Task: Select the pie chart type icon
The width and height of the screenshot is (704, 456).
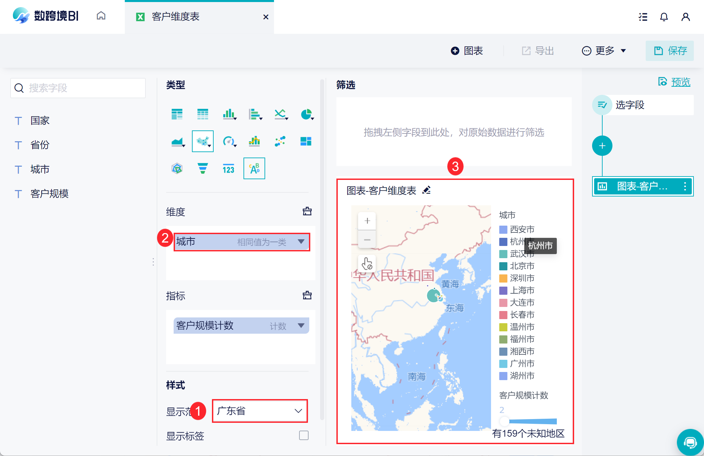Action: (306, 114)
